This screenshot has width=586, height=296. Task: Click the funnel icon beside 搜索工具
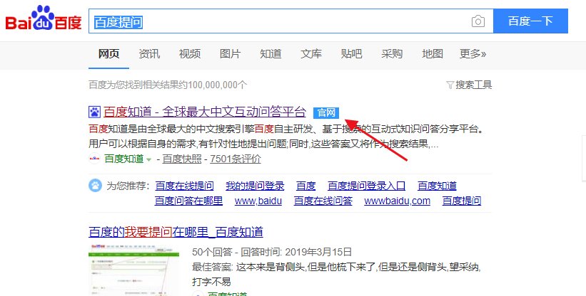click(x=450, y=85)
